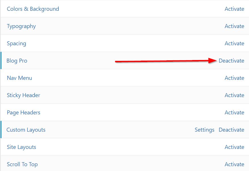Activate the Scroll To Top module

(x=234, y=164)
